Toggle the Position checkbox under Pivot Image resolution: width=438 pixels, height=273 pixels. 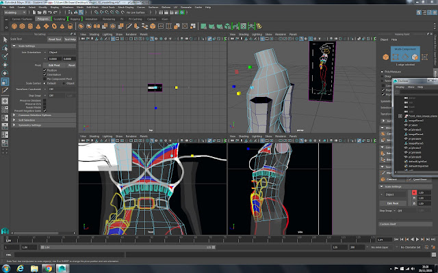(45, 70)
